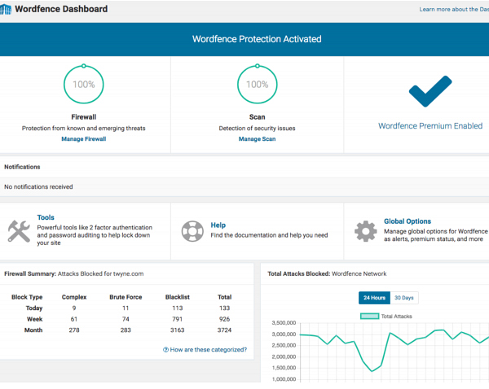Select Month's Total value 3724

point(225,330)
